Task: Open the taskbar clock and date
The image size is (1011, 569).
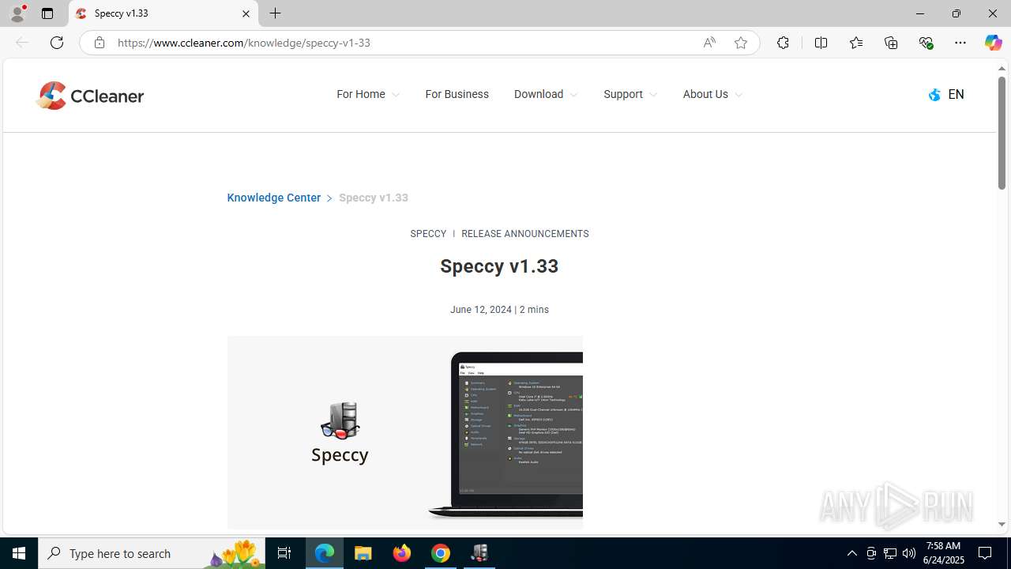Action: click(x=945, y=553)
